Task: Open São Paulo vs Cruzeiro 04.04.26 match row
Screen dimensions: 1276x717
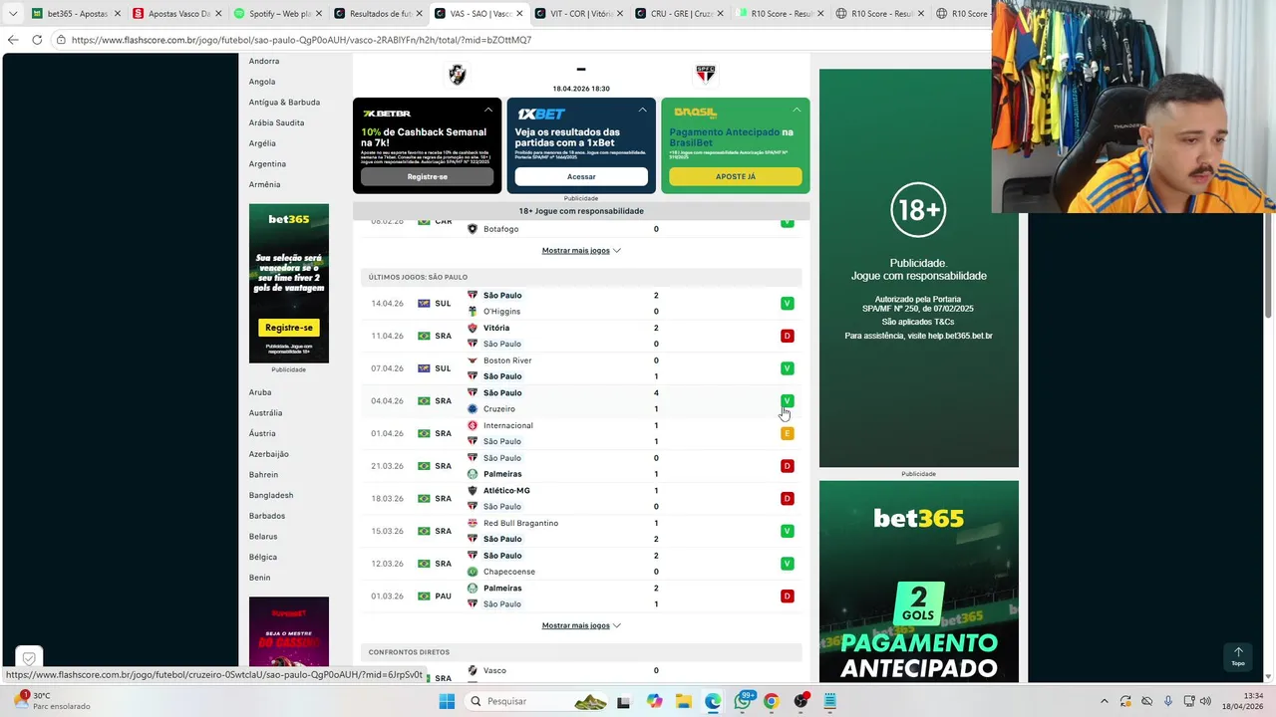Action: click(x=581, y=401)
